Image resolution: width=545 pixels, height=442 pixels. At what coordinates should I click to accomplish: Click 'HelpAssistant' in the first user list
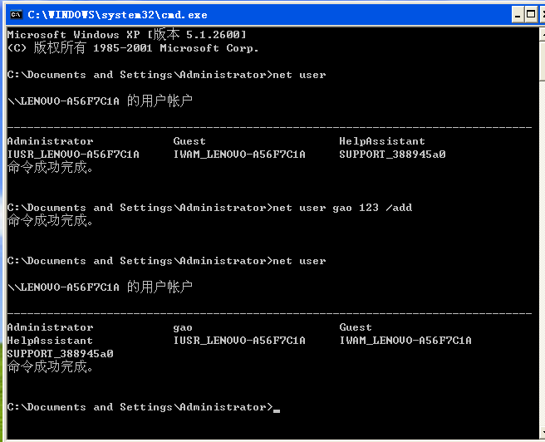click(382, 141)
